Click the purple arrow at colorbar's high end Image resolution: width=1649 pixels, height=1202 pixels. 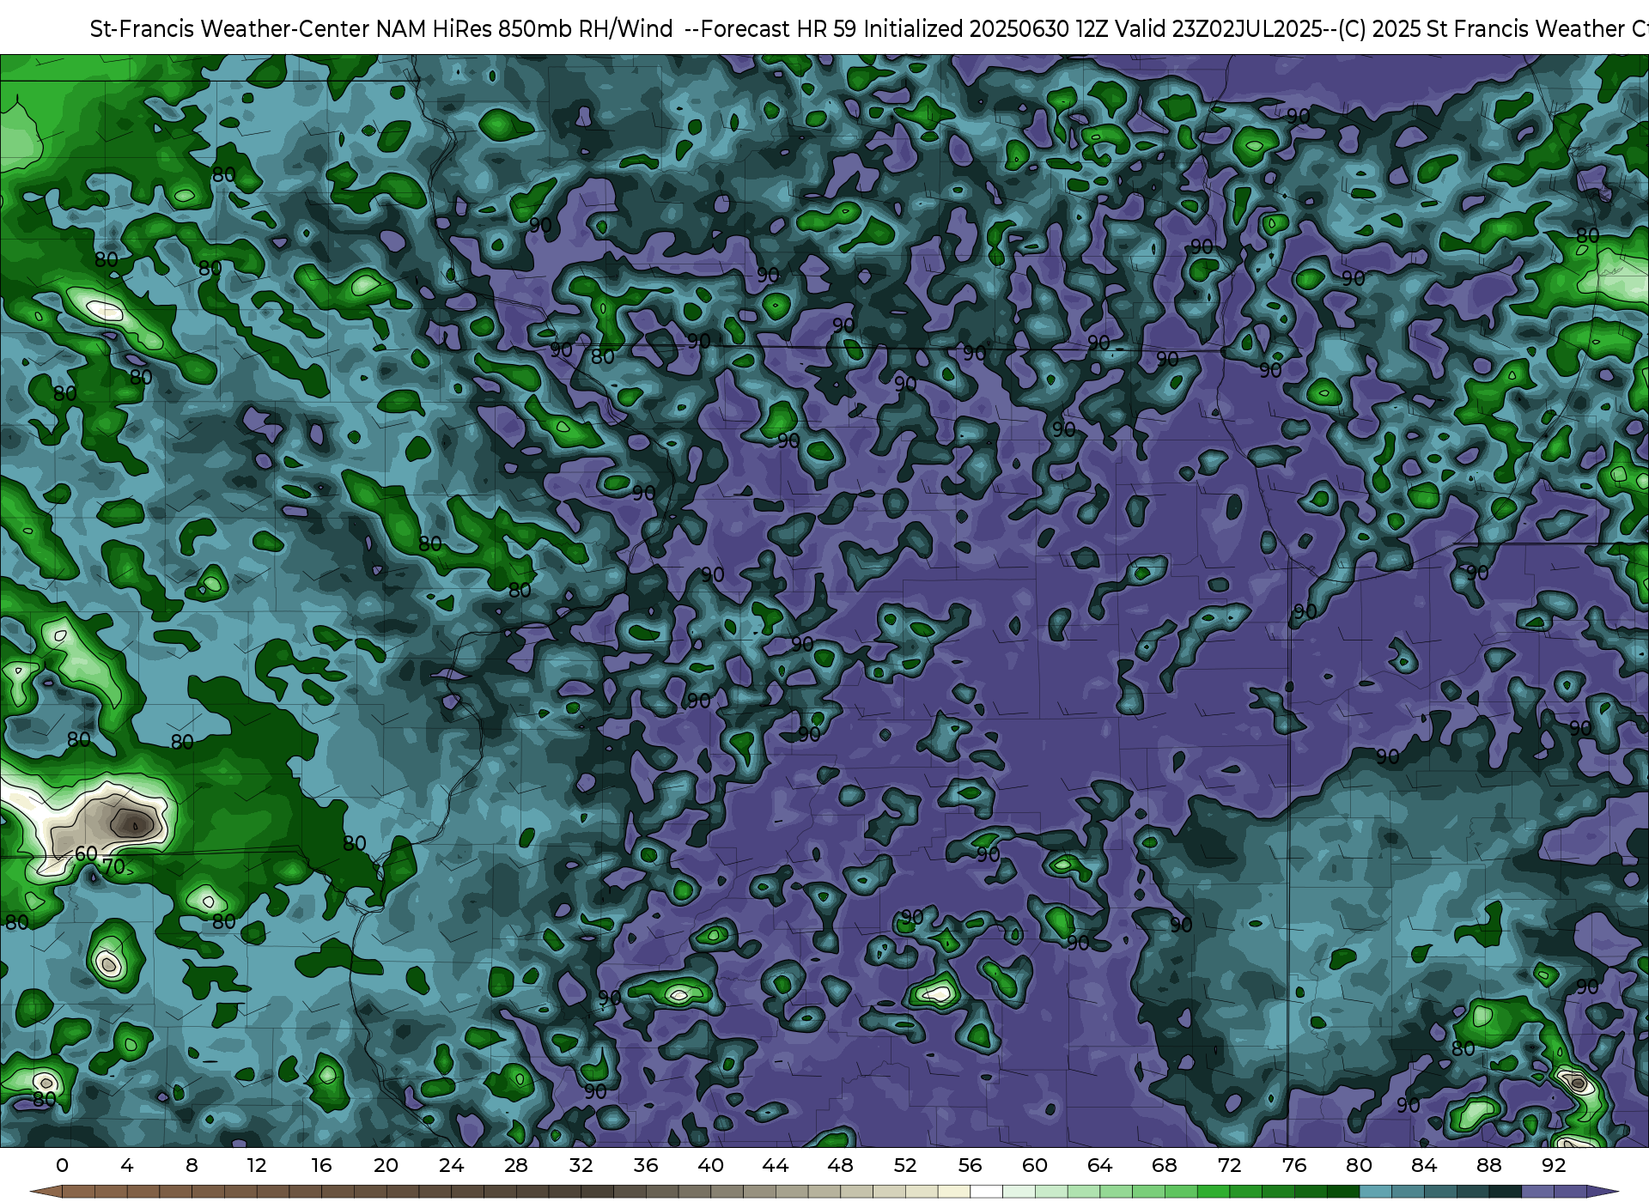[1603, 1192]
